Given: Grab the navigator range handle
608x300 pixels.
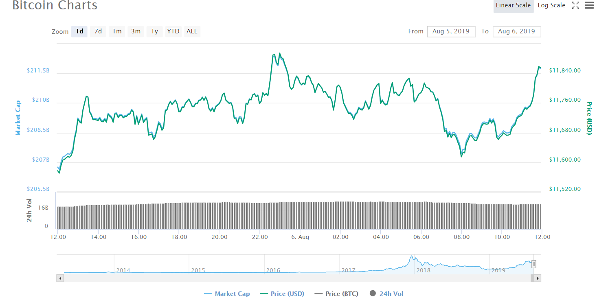Looking at the screenshot, I should tap(533, 264).
